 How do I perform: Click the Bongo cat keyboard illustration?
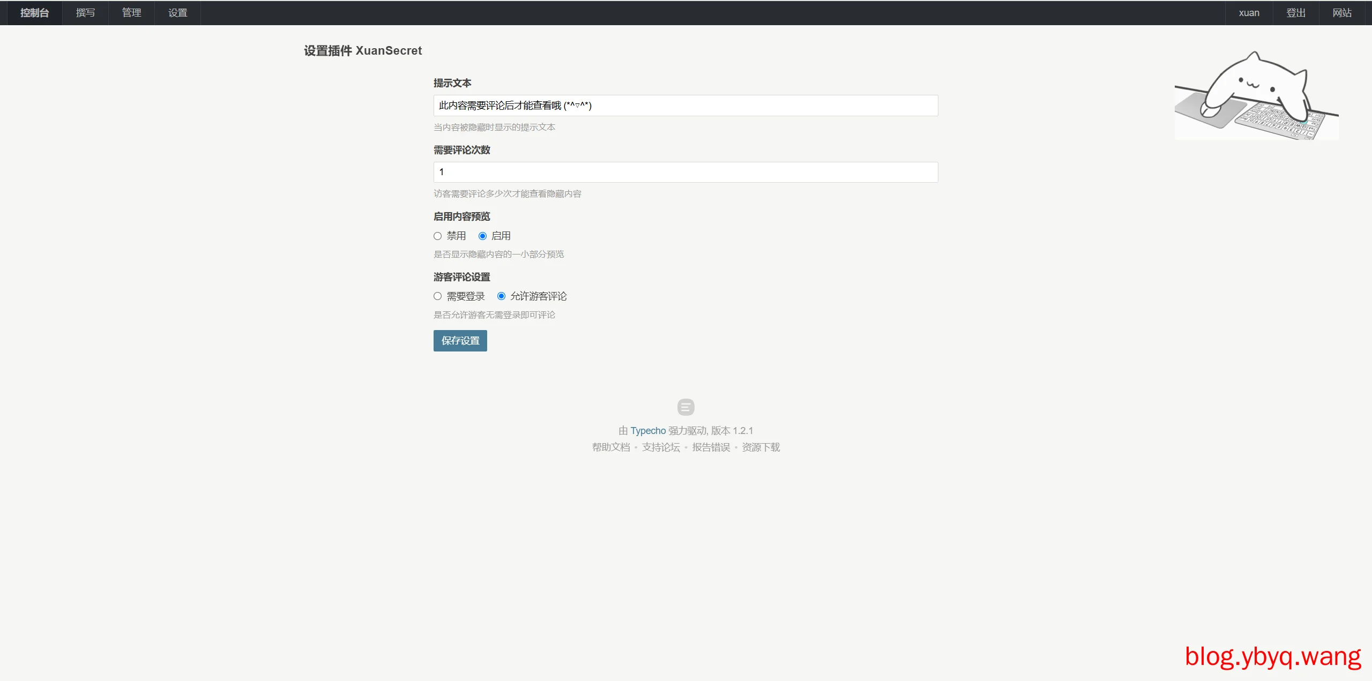coord(1256,95)
